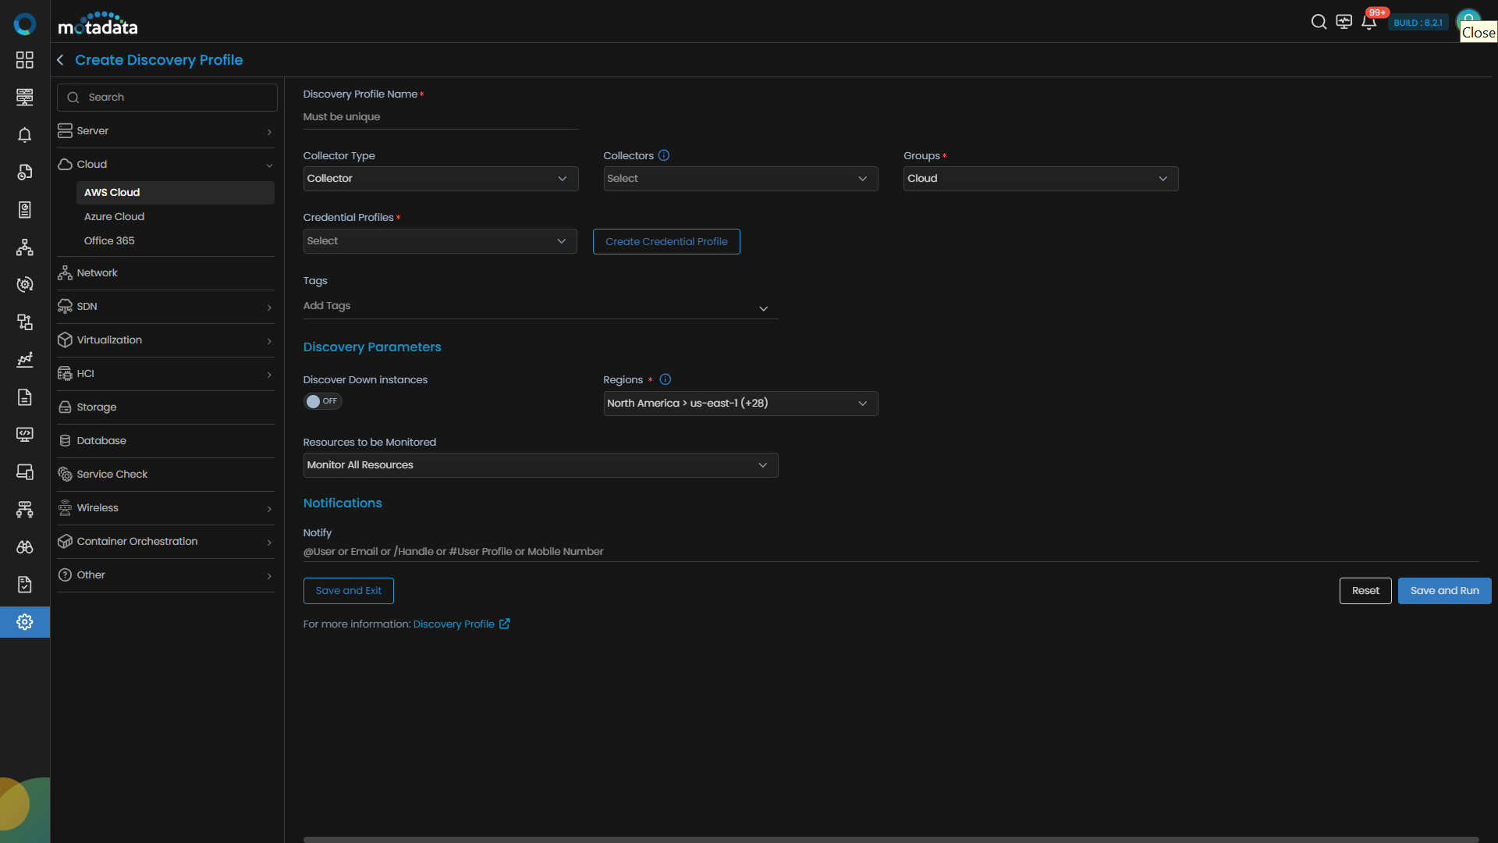Open the Resources to be Monitored dropdown
The height and width of the screenshot is (843, 1498).
[x=540, y=465]
